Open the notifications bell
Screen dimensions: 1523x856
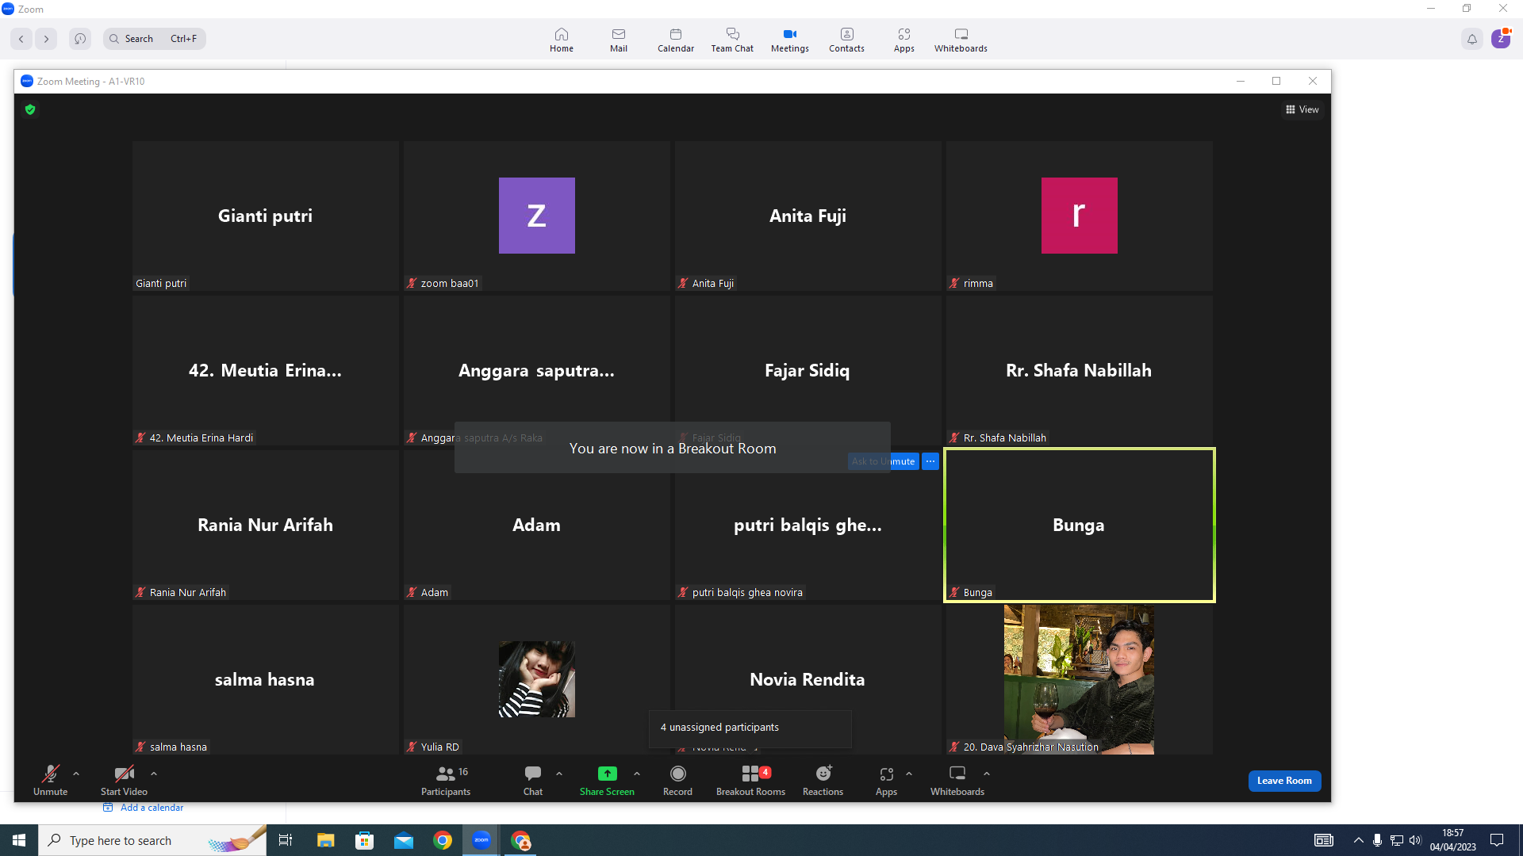click(x=1472, y=39)
